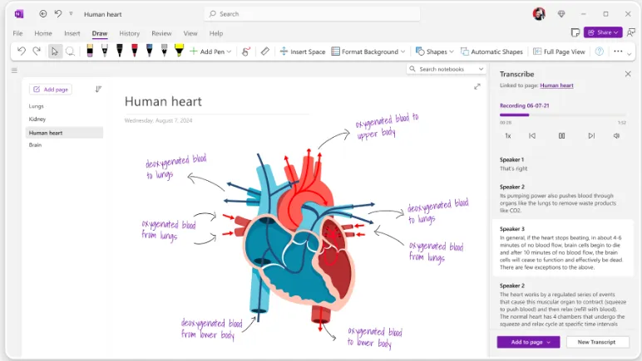Open Format Background dropdown
The height and width of the screenshot is (361, 642).
(368, 51)
